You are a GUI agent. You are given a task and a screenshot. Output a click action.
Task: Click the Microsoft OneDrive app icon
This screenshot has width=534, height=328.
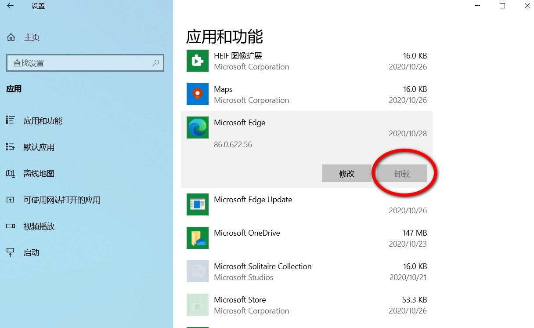coord(198,238)
